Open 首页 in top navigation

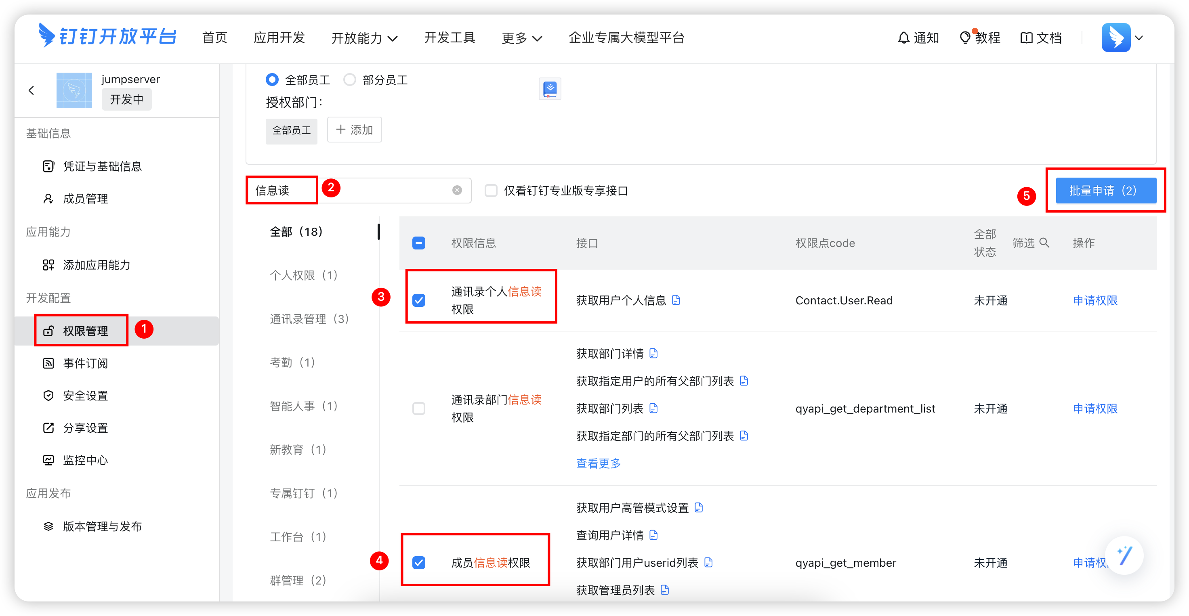coord(214,38)
